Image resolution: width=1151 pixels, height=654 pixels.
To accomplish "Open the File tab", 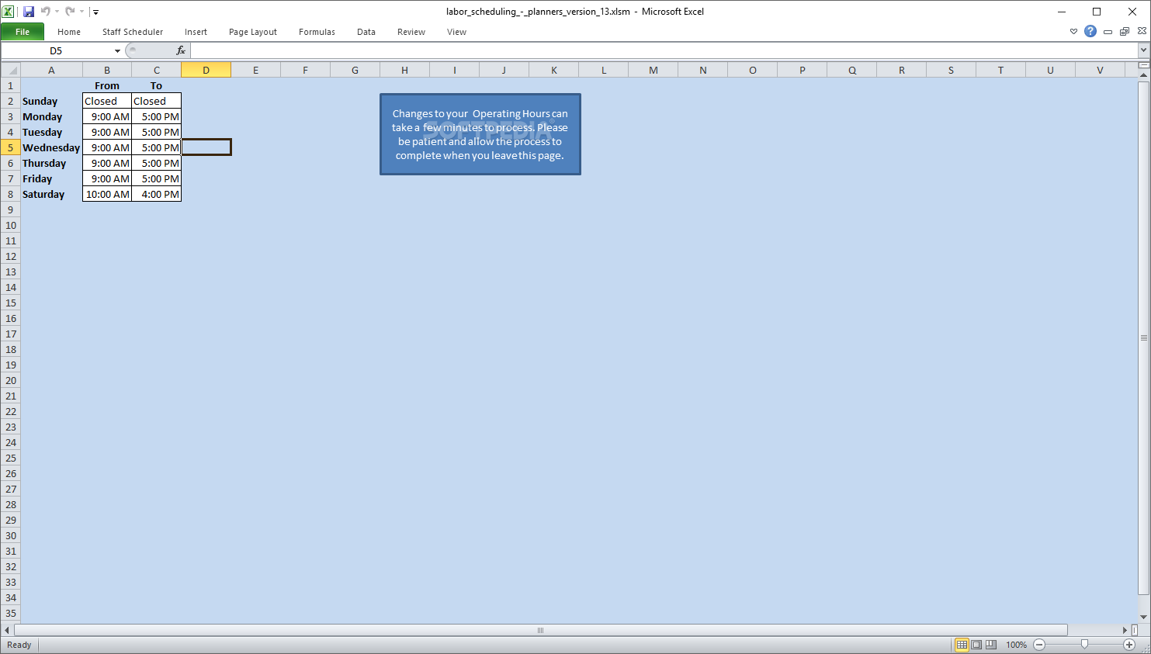I will pyautogui.click(x=23, y=32).
